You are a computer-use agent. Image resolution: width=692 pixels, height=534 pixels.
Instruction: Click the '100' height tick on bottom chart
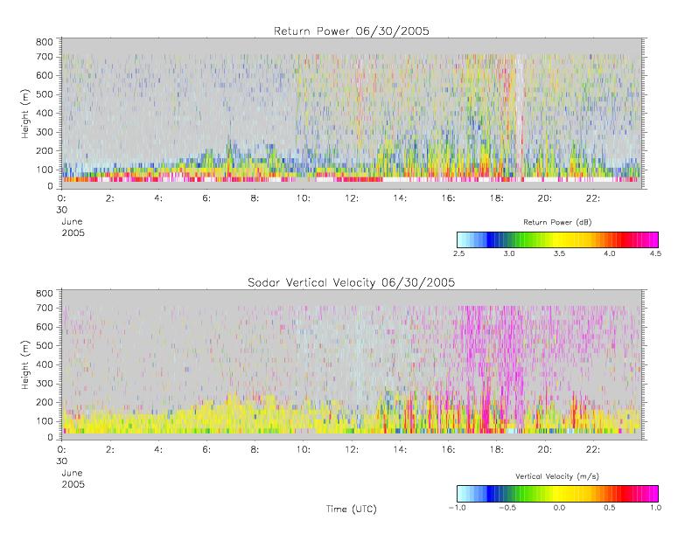[x=44, y=421]
